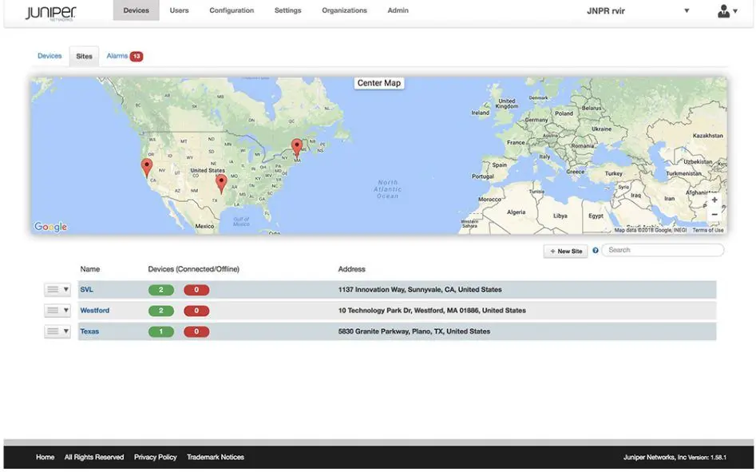The height and width of the screenshot is (472, 756).
Task: Click inside the Search field
Action: click(x=663, y=249)
